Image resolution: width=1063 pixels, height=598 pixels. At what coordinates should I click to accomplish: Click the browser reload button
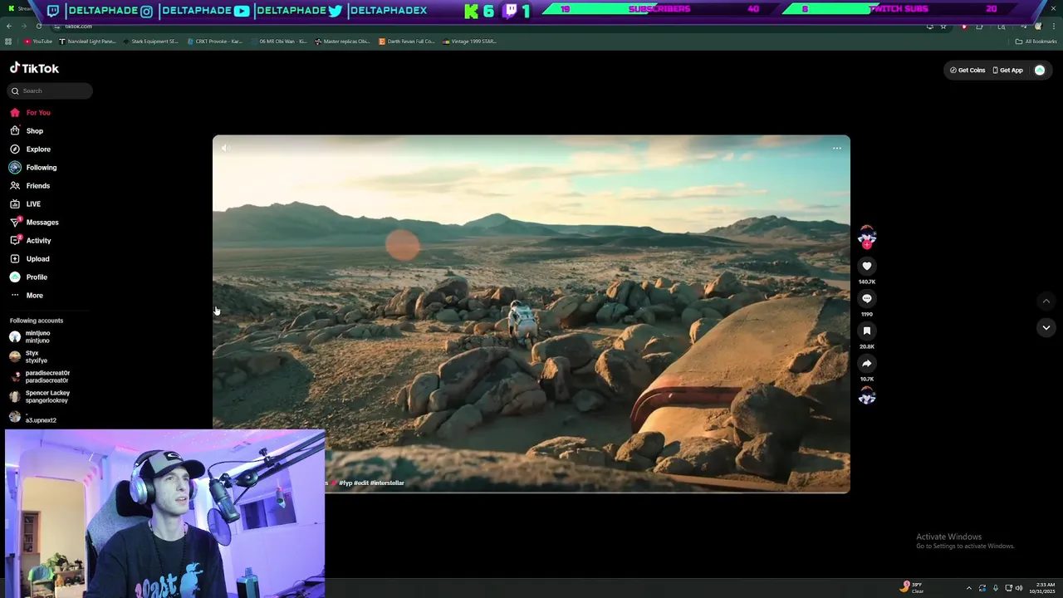(x=38, y=27)
